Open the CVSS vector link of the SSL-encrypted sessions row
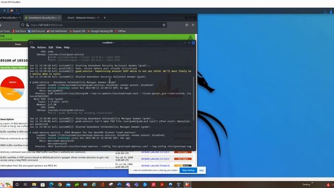The height and width of the screenshot is (188, 334). (156, 166)
